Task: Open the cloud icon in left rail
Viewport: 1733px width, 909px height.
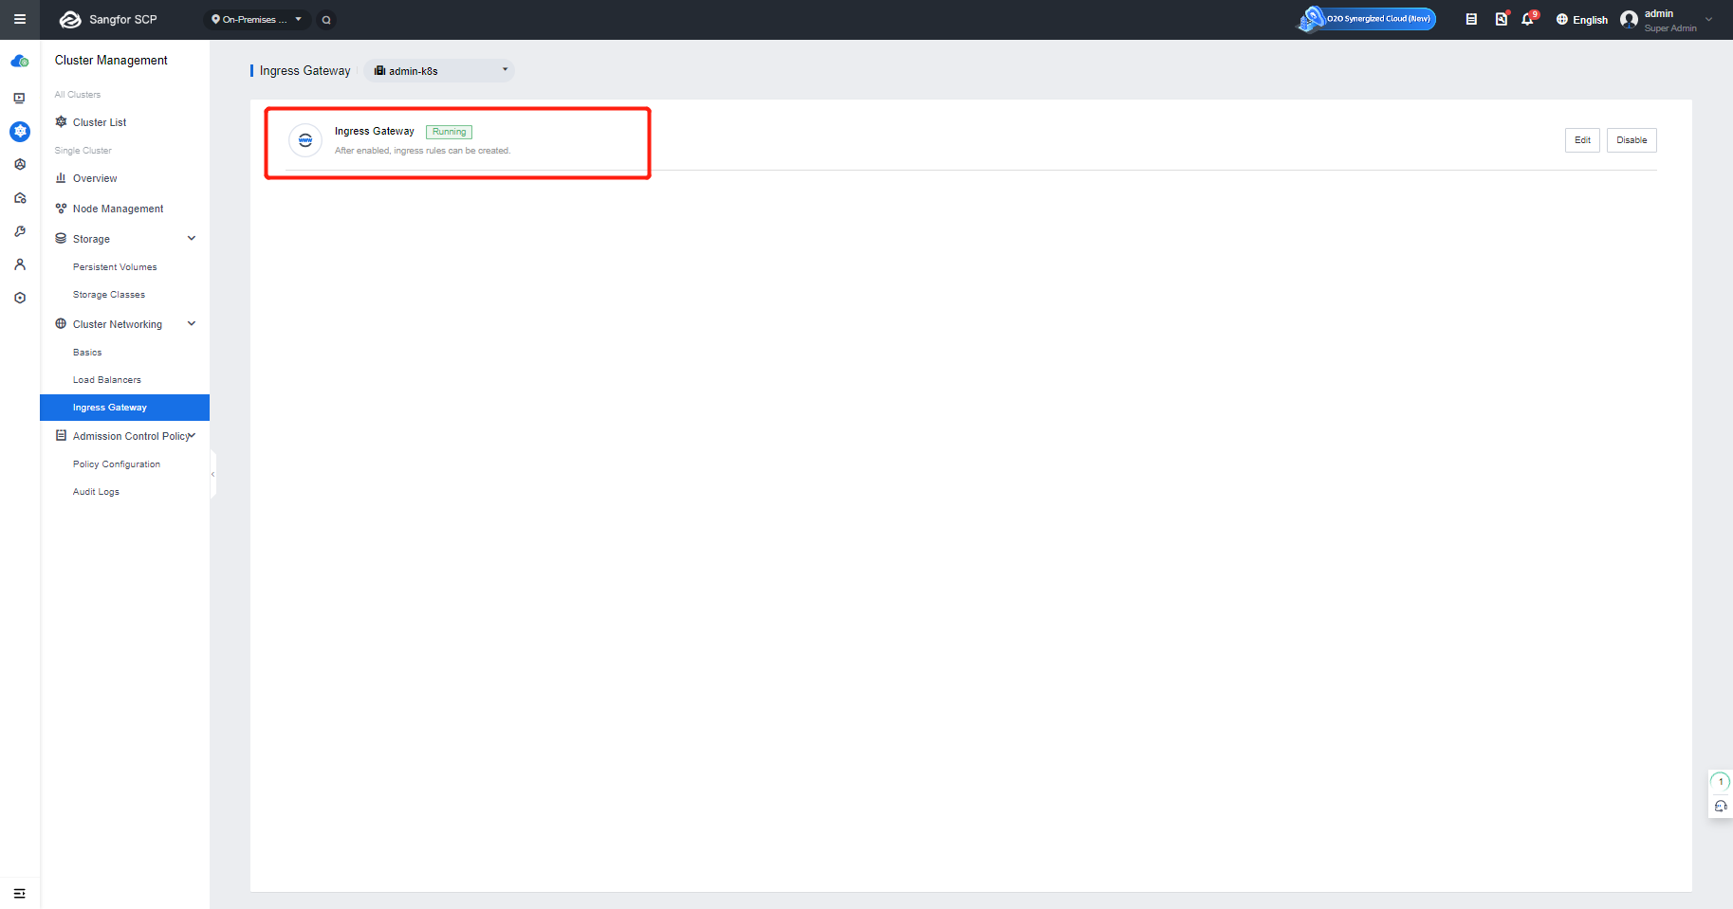Action: pos(19,62)
